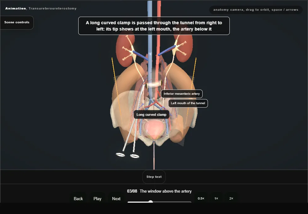
Task: Advance to next step with Next
Action: [x=116, y=199]
